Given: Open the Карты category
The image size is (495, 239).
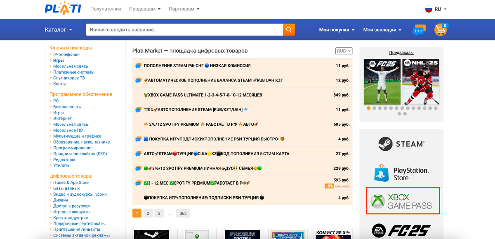Looking at the screenshot, I should (x=59, y=84).
